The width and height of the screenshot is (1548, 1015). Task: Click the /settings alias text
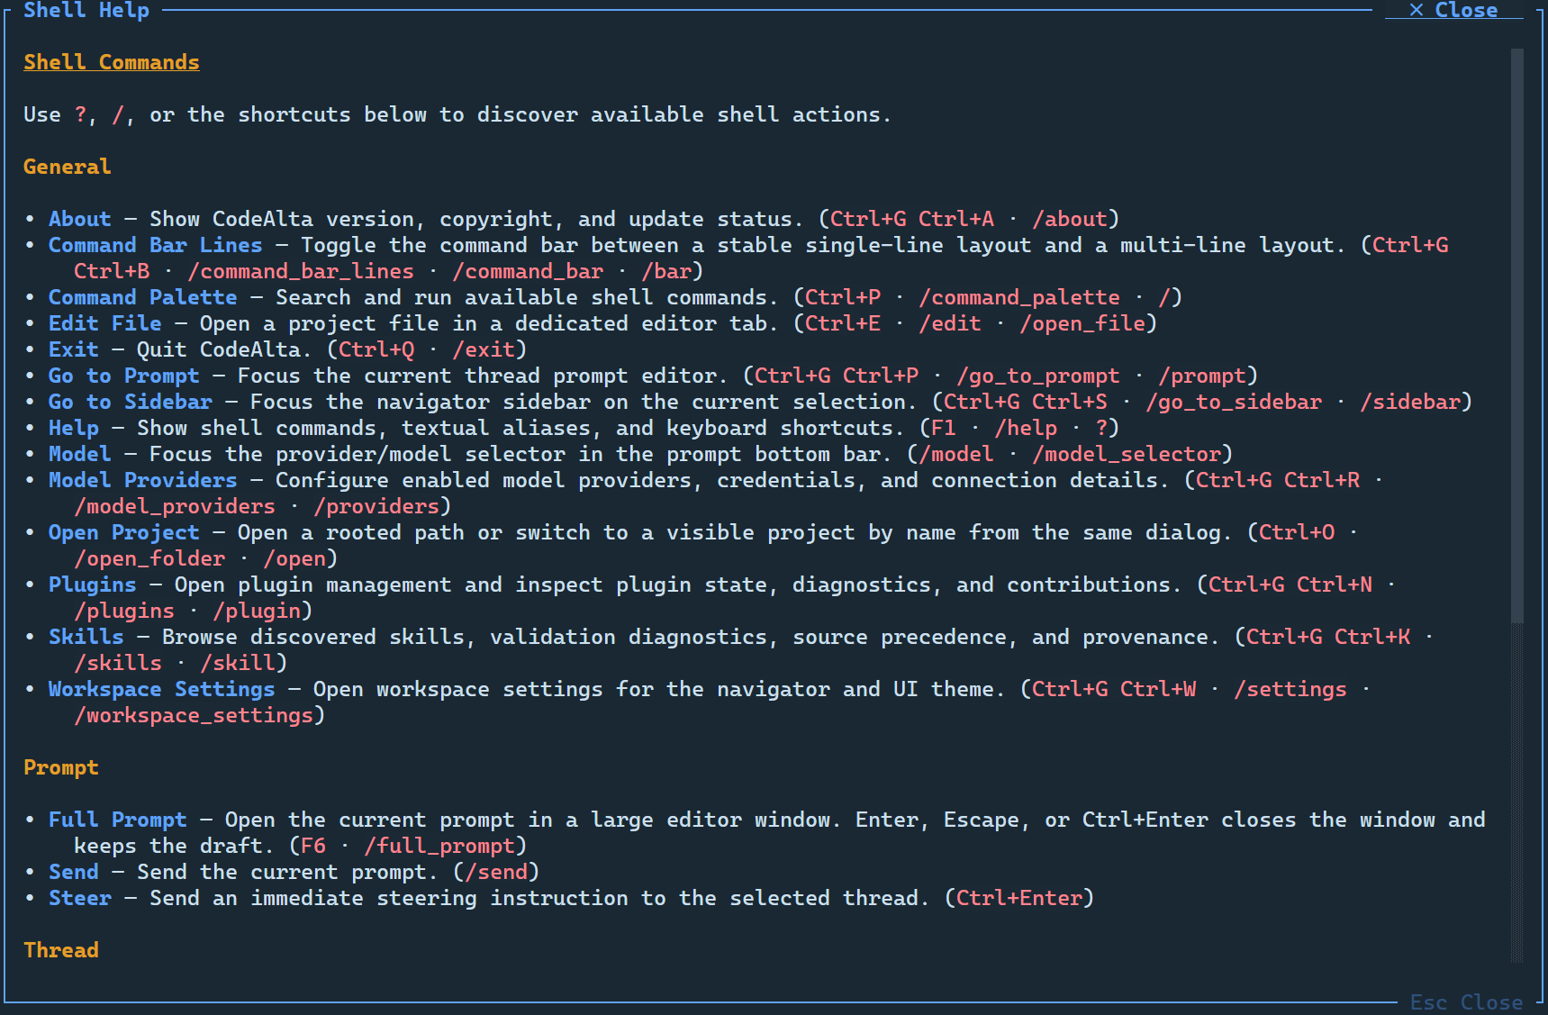(1290, 689)
